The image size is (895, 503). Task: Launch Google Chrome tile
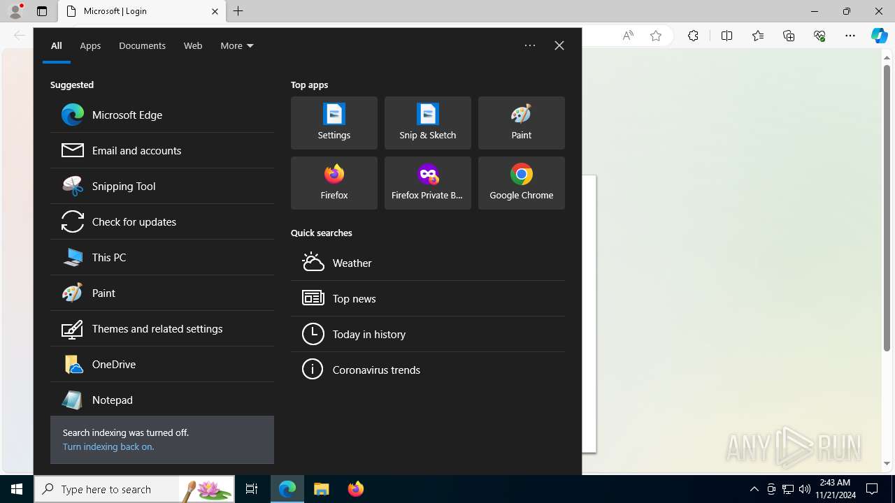tap(522, 183)
